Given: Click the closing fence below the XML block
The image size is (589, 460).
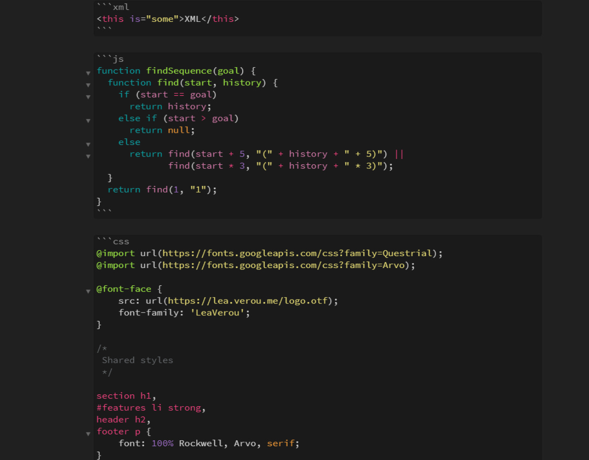Looking at the screenshot, I should pos(105,29).
